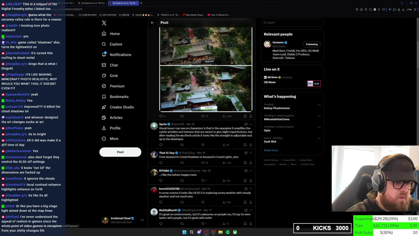Viewport: 419px width, 236px height.
Task: Open more options for Opta trend
Action: pos(319,127)
